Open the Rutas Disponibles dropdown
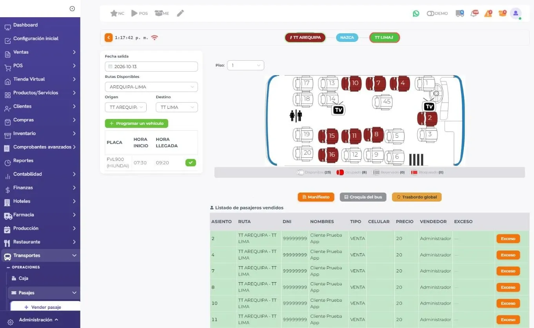This screenshot has width=534, height=328. 151,87
